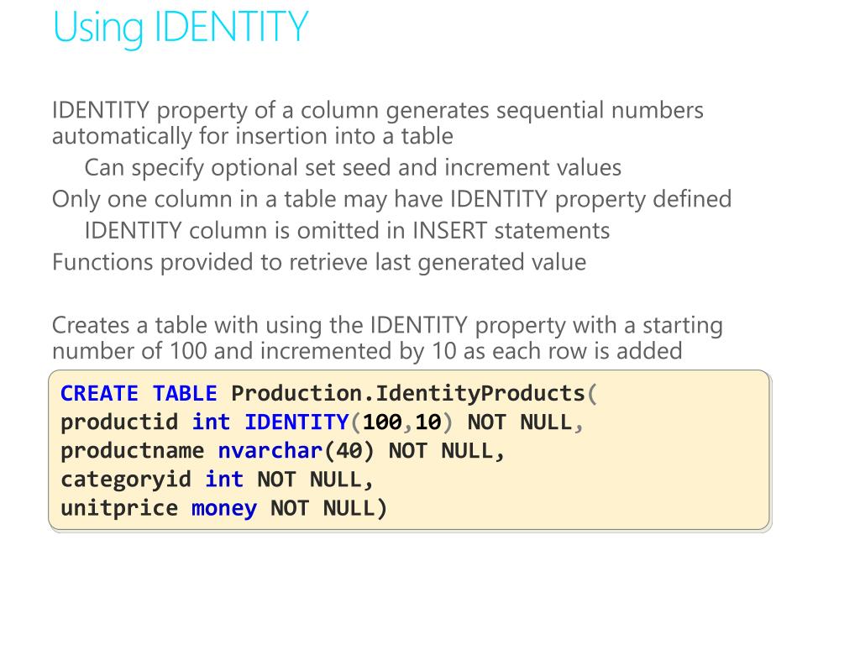Click the 'CREATE TABLE' keywords in the code

pos(139,394)
